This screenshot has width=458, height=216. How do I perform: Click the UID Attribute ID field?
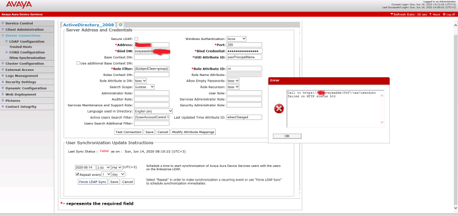244,57
